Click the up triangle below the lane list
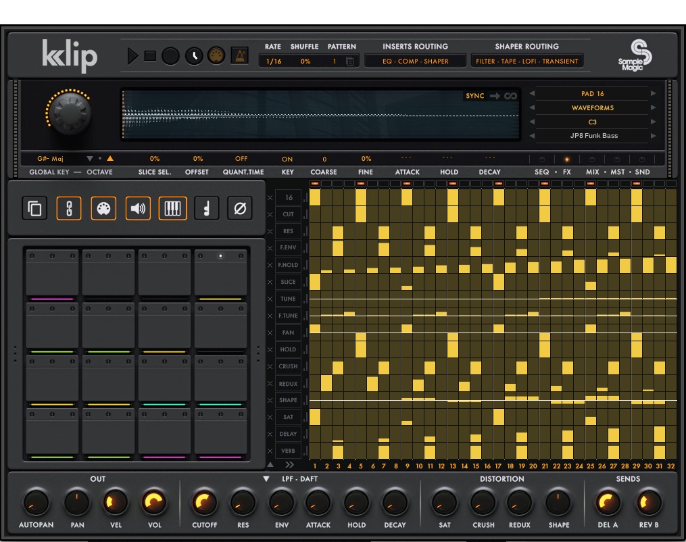Image resolution: width=686 pixels, height=542 pixels. click(270, 464)
